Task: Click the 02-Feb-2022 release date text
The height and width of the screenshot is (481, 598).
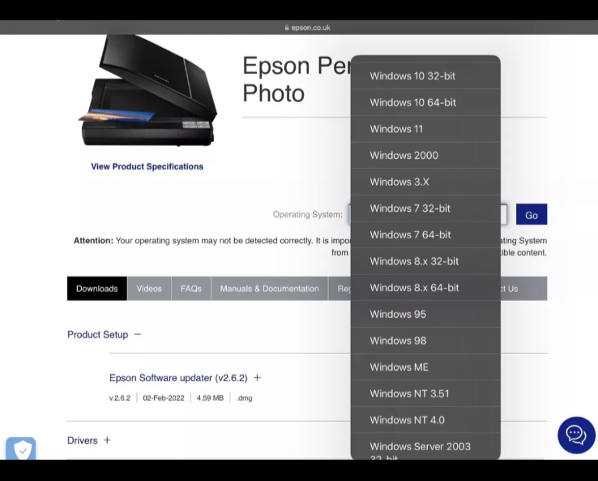Action: [x=163, y=398]
